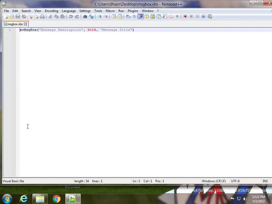This screenshot has height=204, width=272.
Task: Launch Internet Explorer from taskbar
Action: pyautogui.click(x=24, y=199)
